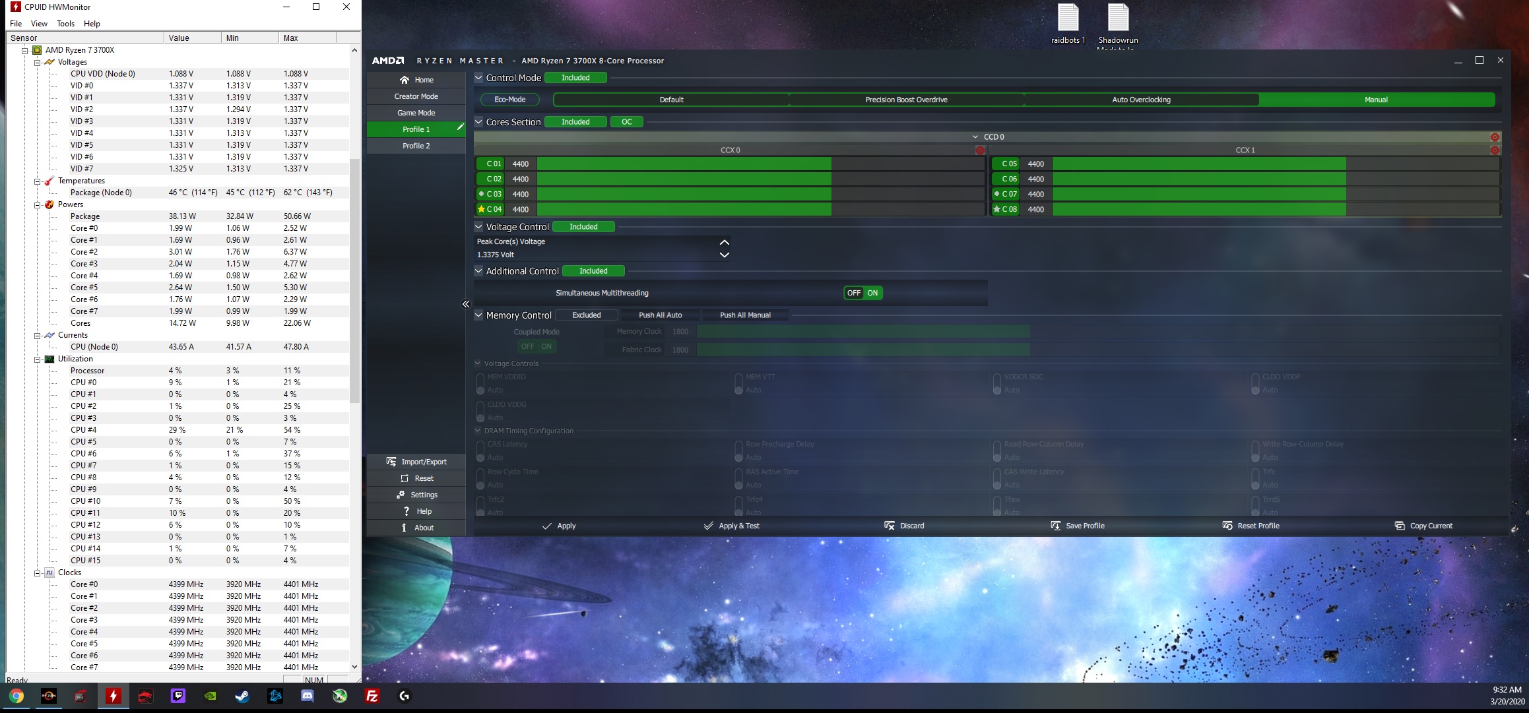Open About in Ryzen Master sidebar
This screenshot has width=1529, height=713.
416,528
